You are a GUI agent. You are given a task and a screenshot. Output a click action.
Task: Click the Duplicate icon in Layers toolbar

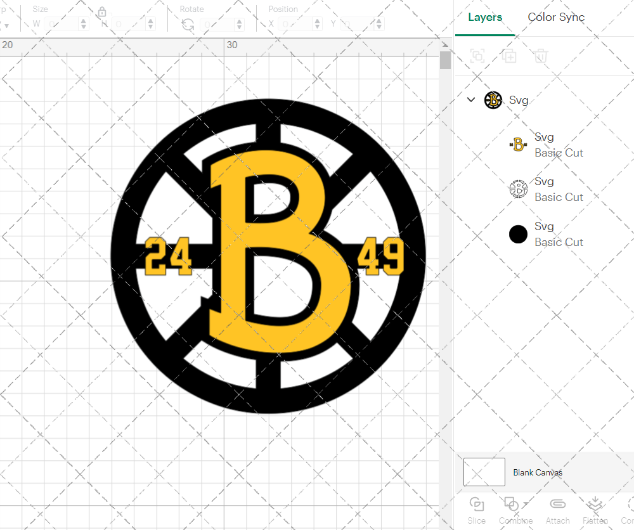509,56
